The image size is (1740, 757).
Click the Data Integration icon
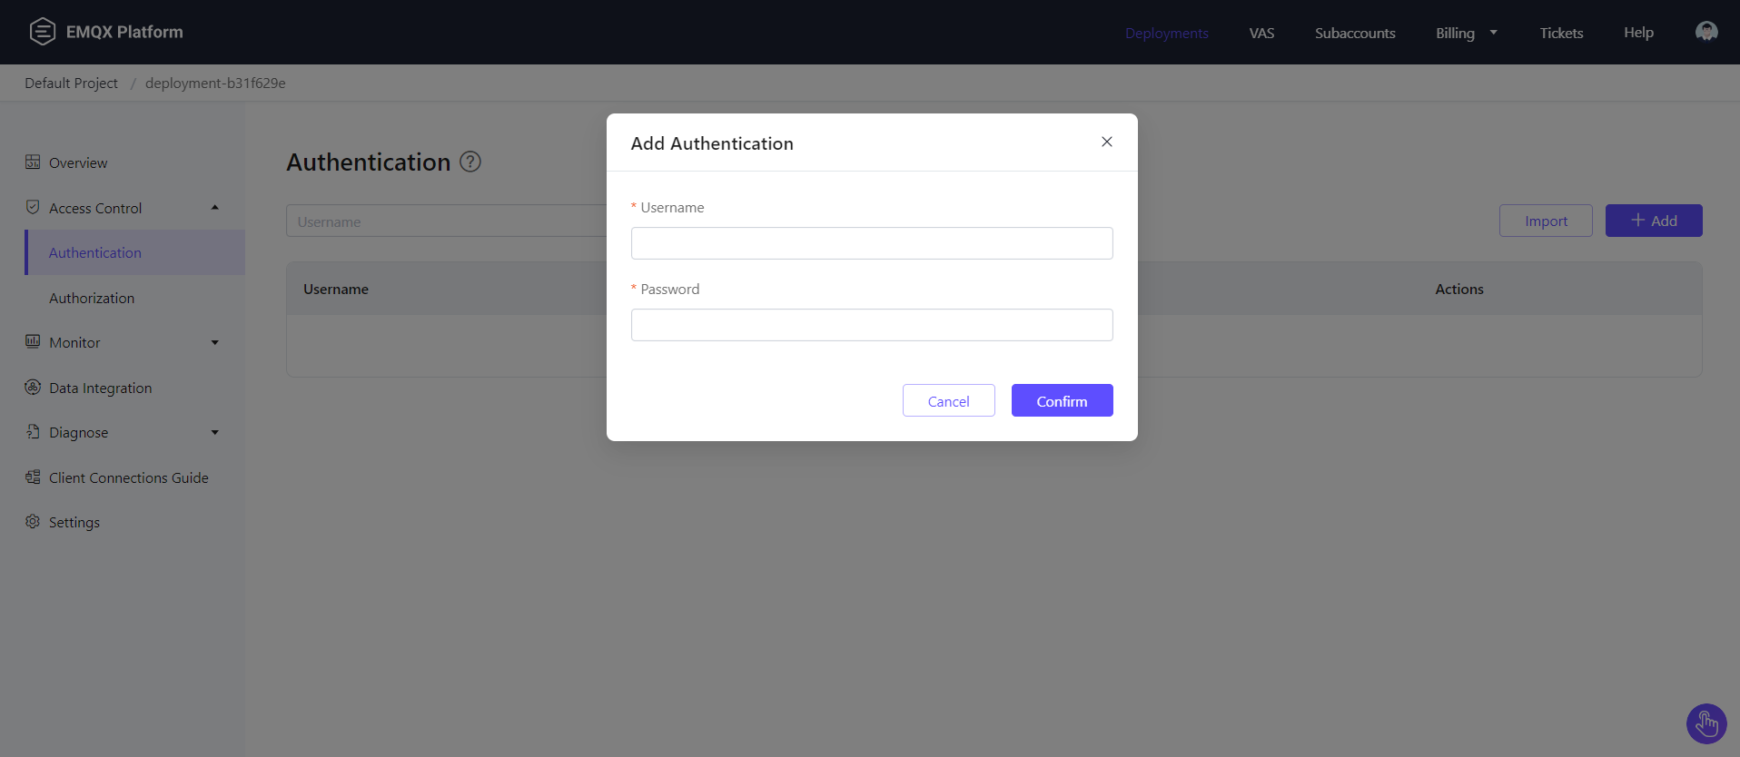33,388
